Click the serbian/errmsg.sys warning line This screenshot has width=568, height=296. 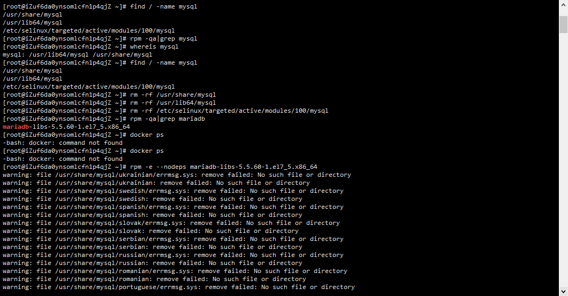173,239
